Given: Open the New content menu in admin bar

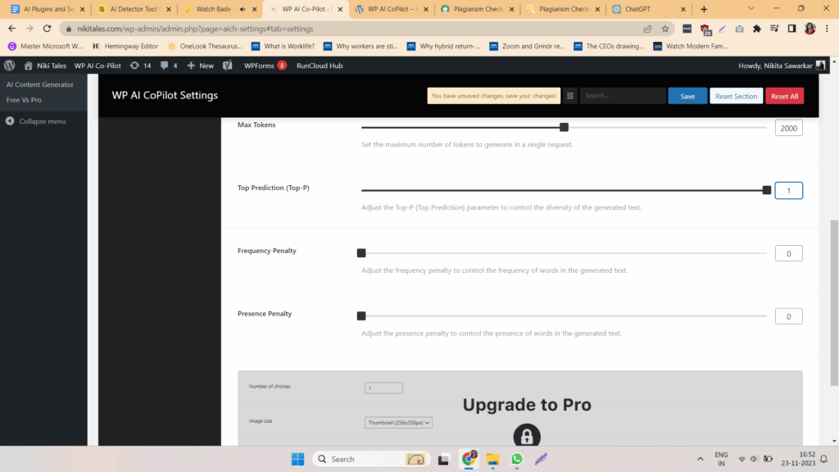Looking at the screenshot, I should (200, 66).
